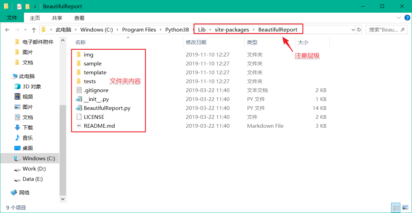The height and width of the screenshot is (213, 412).
Task: Go up one folder level
Action: [x=34, y=30]
